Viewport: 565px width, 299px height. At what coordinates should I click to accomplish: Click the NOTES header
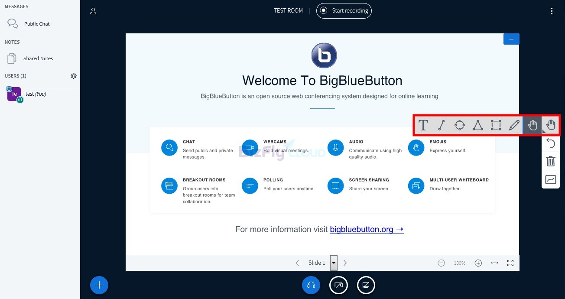click(12, 42)
